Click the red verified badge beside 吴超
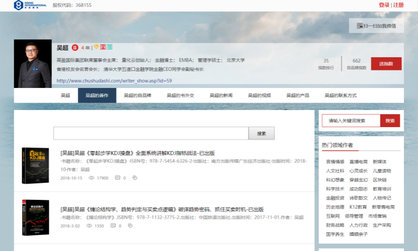 75,47
